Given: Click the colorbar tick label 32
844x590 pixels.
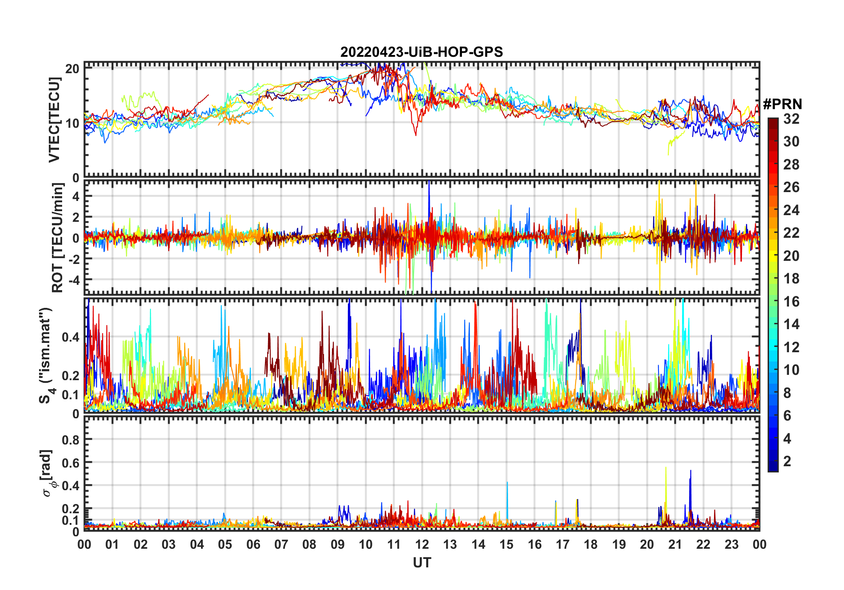Looking at the screenshot, I should (x=791, y=119).
